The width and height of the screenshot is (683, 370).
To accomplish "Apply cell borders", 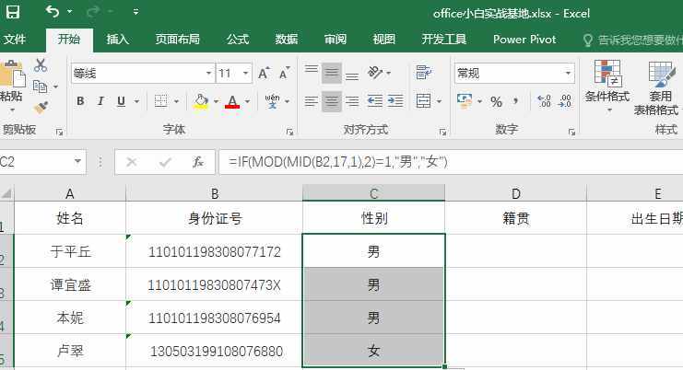I will [x=160, y=101].
